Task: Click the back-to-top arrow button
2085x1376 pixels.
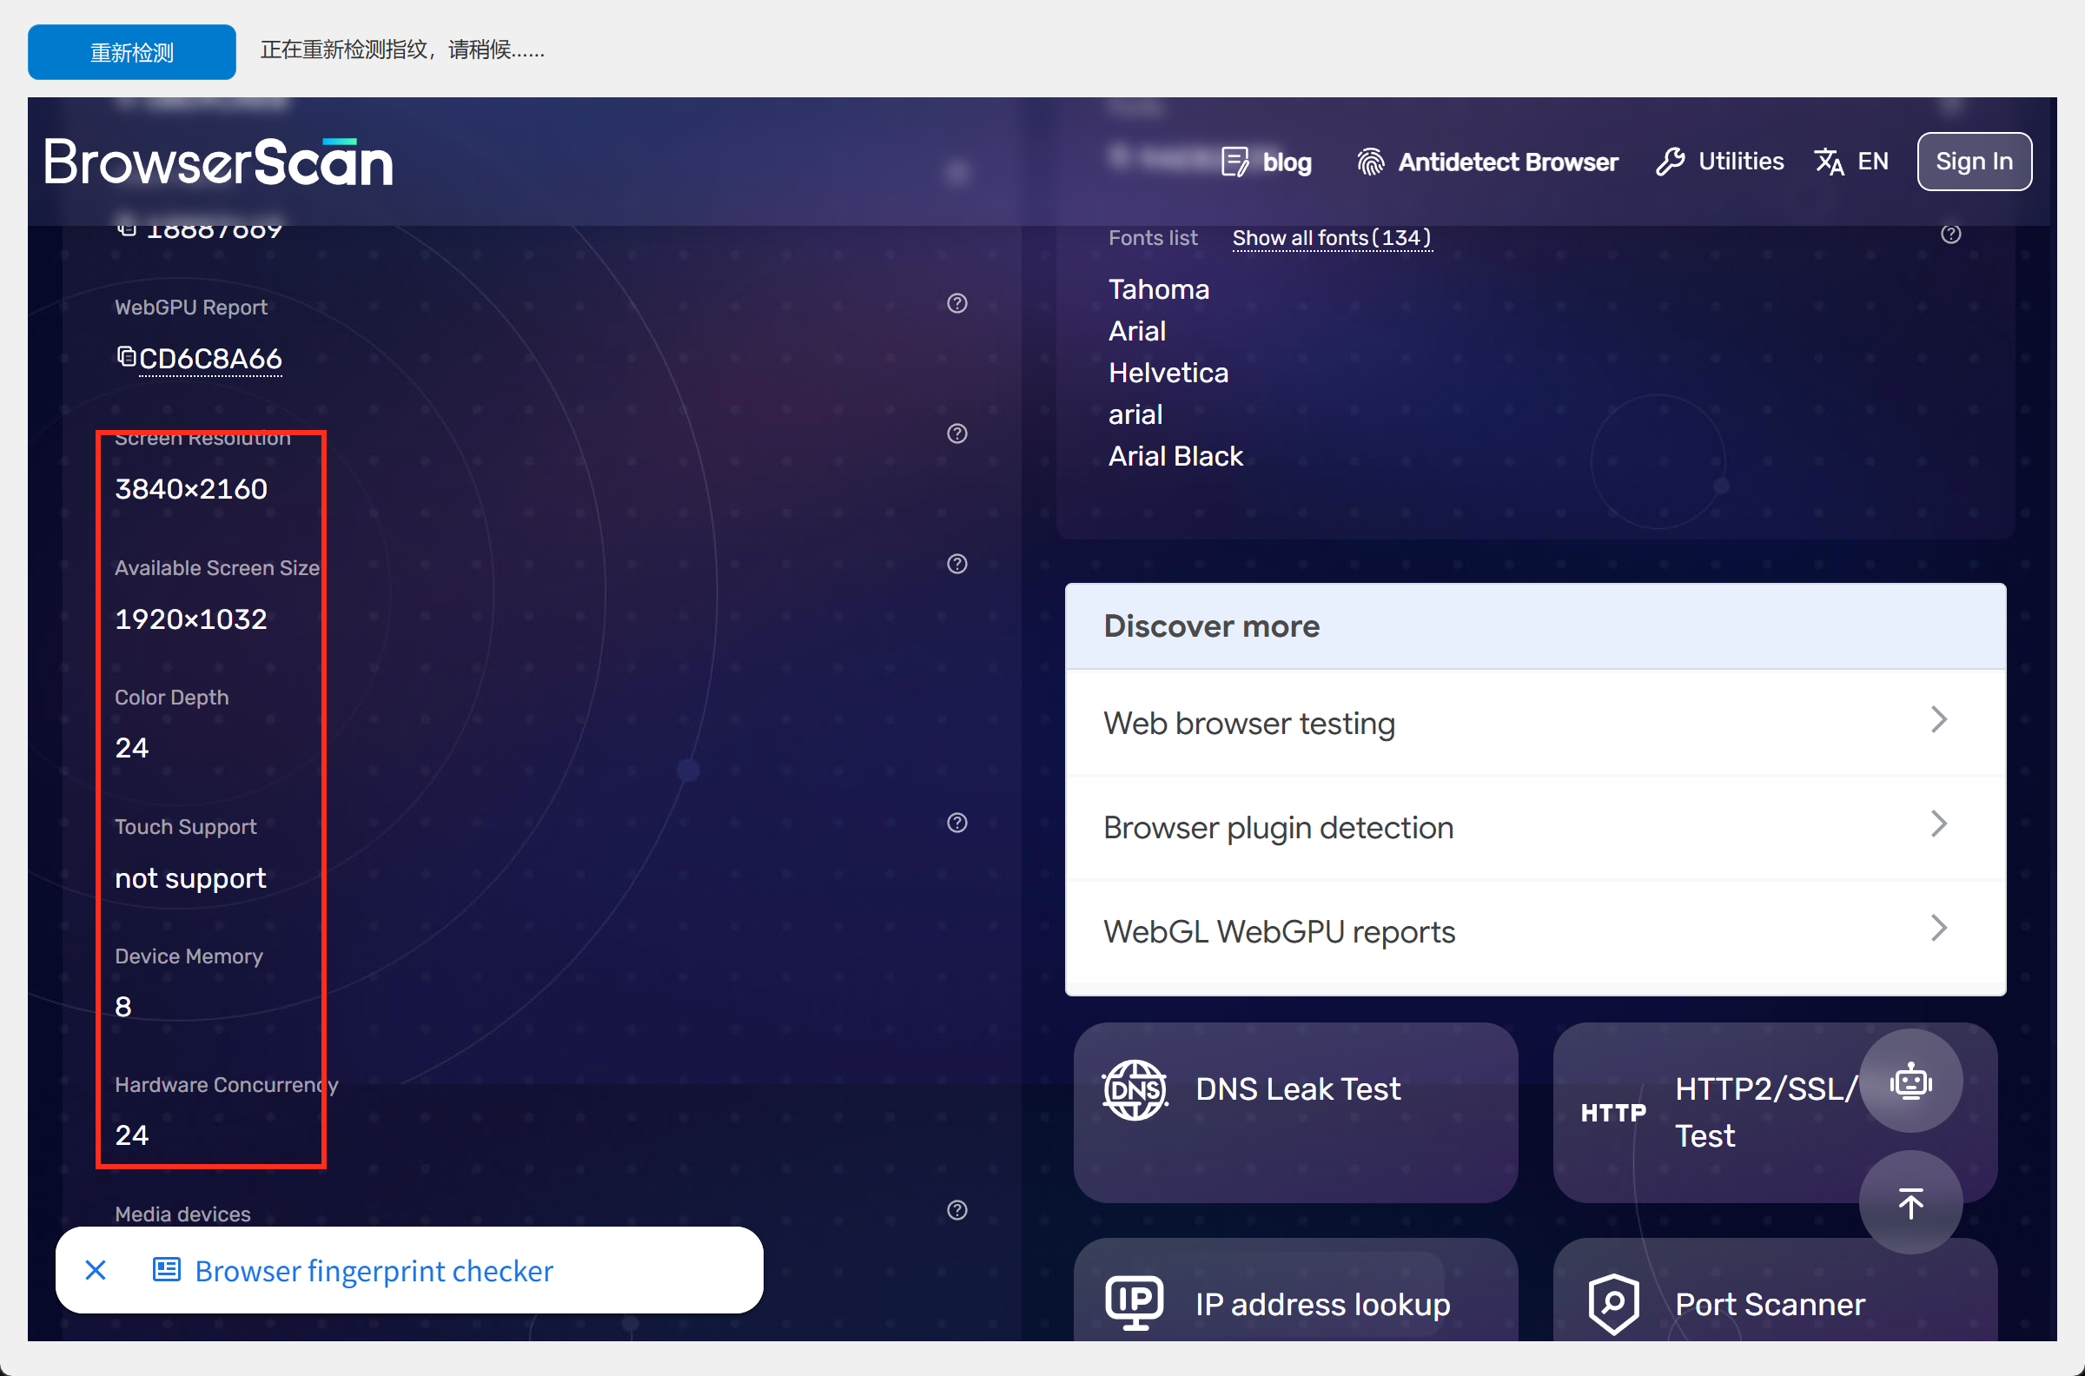Action: (x=1910, y=1202)
